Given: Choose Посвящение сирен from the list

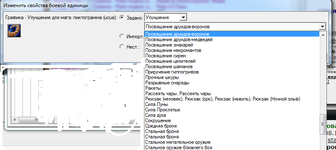Looking at the screenshot, I should point(232,56).
